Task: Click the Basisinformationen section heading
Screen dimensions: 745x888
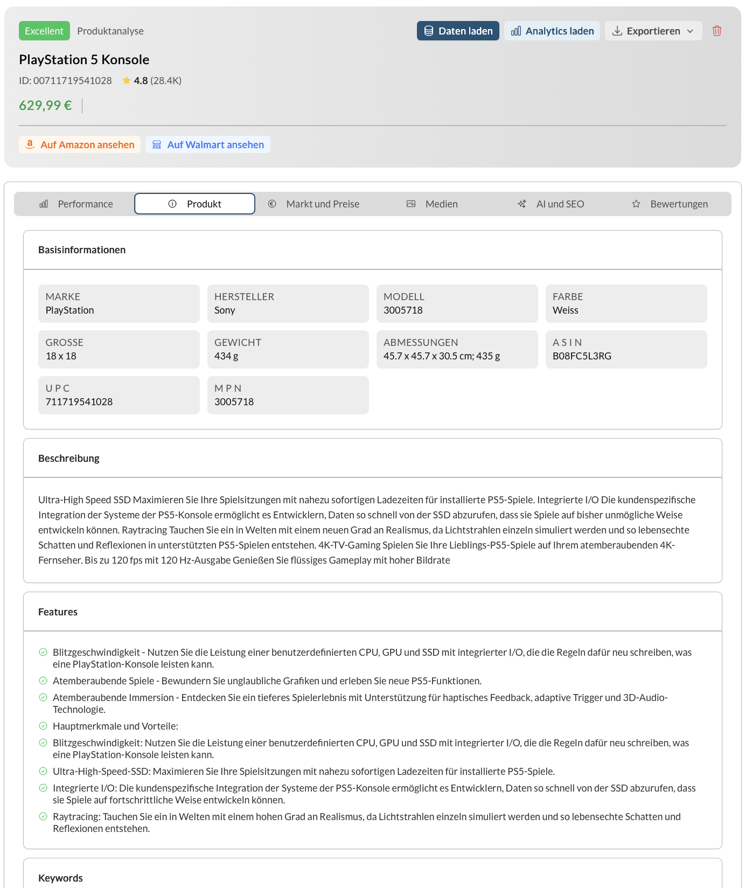Action: [x=82, y=250]
